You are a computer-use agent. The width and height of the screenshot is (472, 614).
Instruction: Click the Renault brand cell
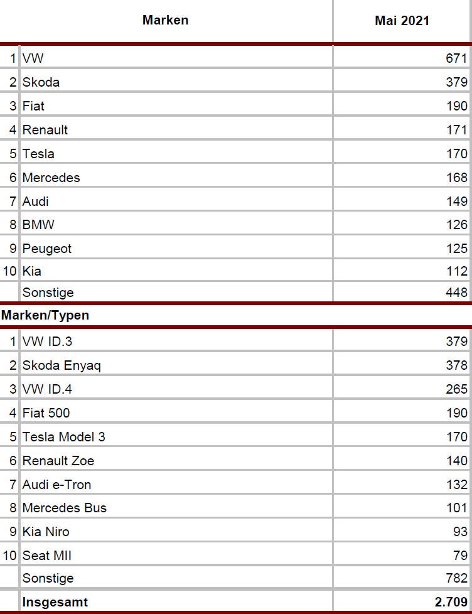tap(176, 129)
